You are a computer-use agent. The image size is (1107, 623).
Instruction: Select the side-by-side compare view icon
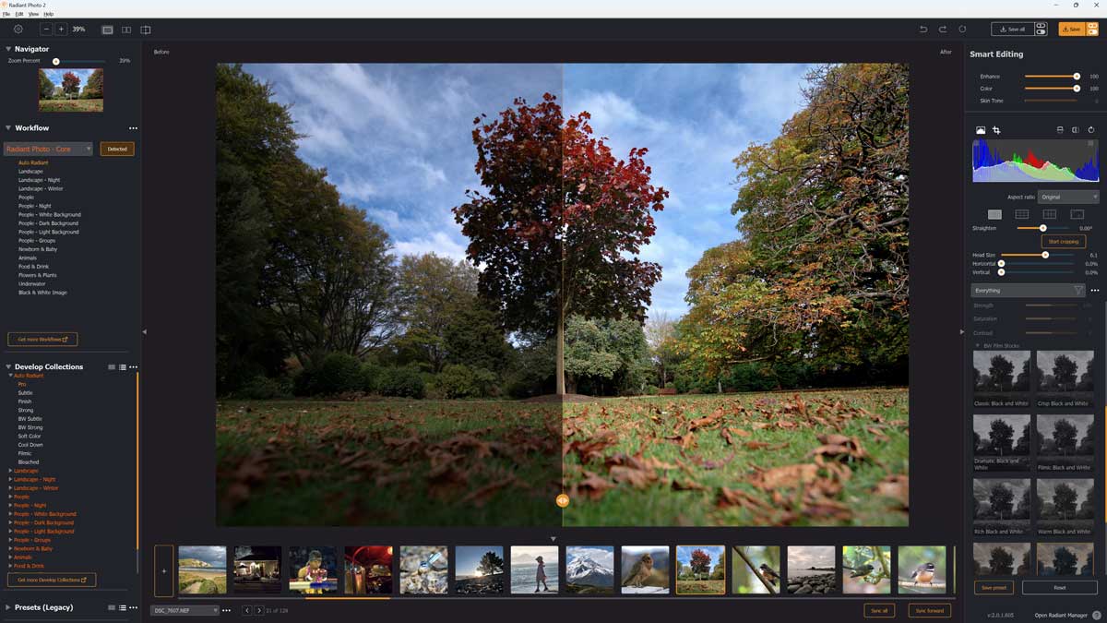click(x=126, y=30)
